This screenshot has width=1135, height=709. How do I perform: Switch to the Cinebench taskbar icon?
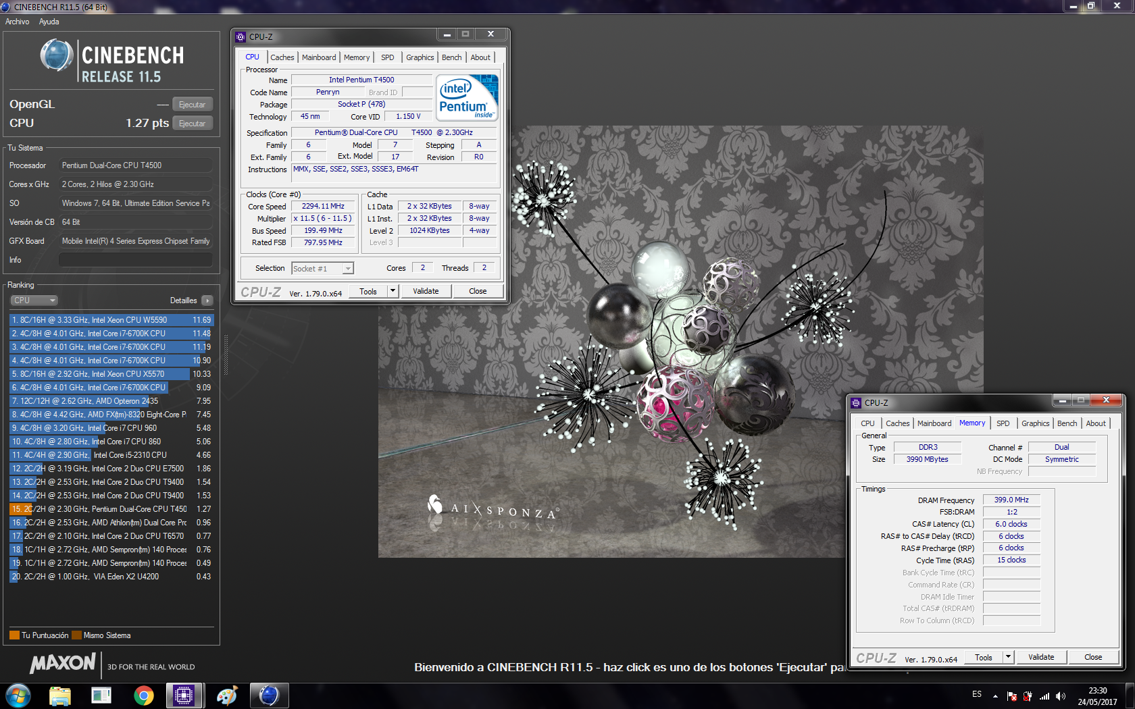(x=269, y=695)
